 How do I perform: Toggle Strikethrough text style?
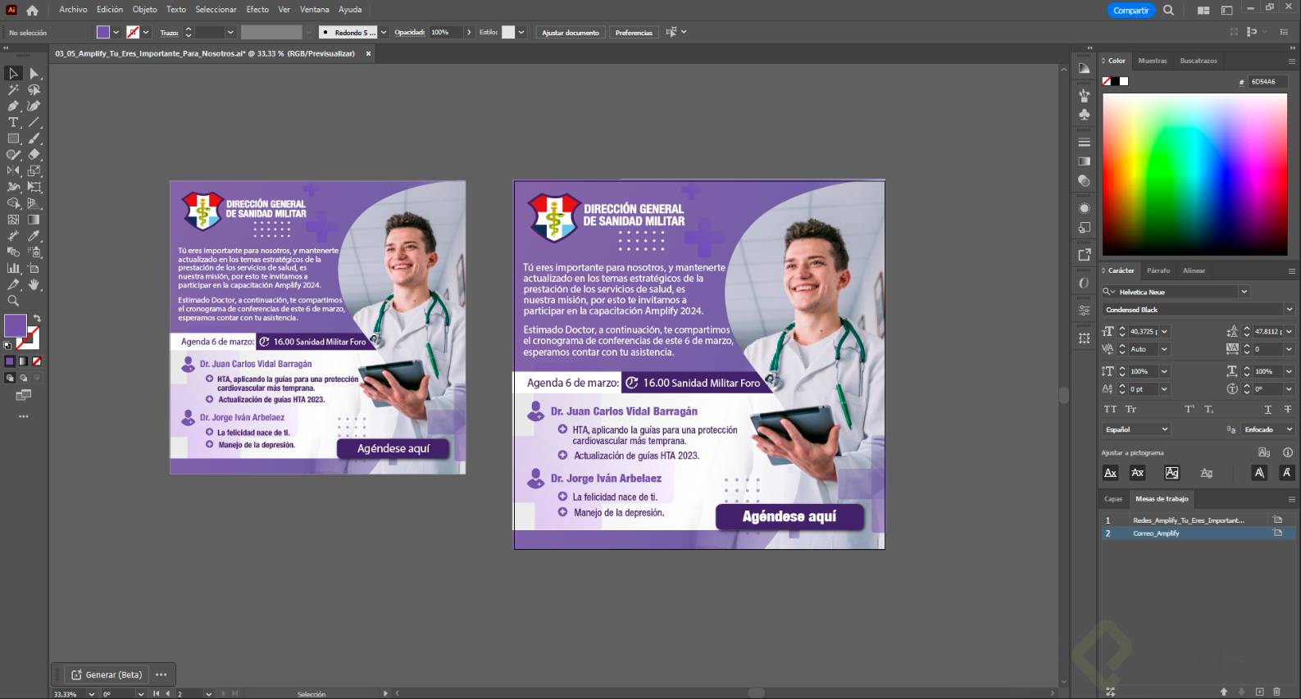click(1288, 409)
